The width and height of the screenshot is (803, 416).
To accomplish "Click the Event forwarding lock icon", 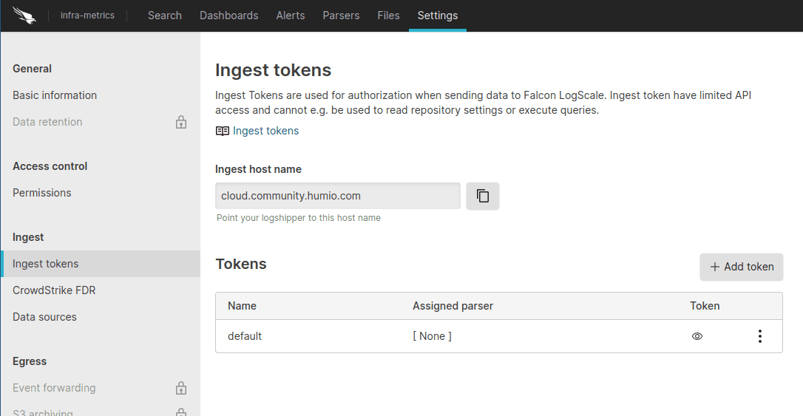I will [181, 388].
